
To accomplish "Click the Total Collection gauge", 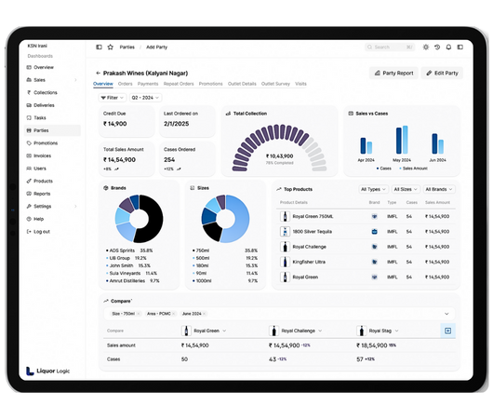I will (279, 148).
